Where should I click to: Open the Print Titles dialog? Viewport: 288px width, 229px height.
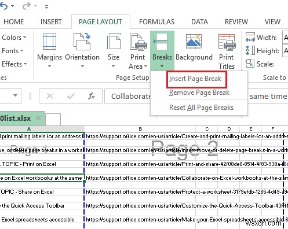pyautogui.click(x=227, y=51)
